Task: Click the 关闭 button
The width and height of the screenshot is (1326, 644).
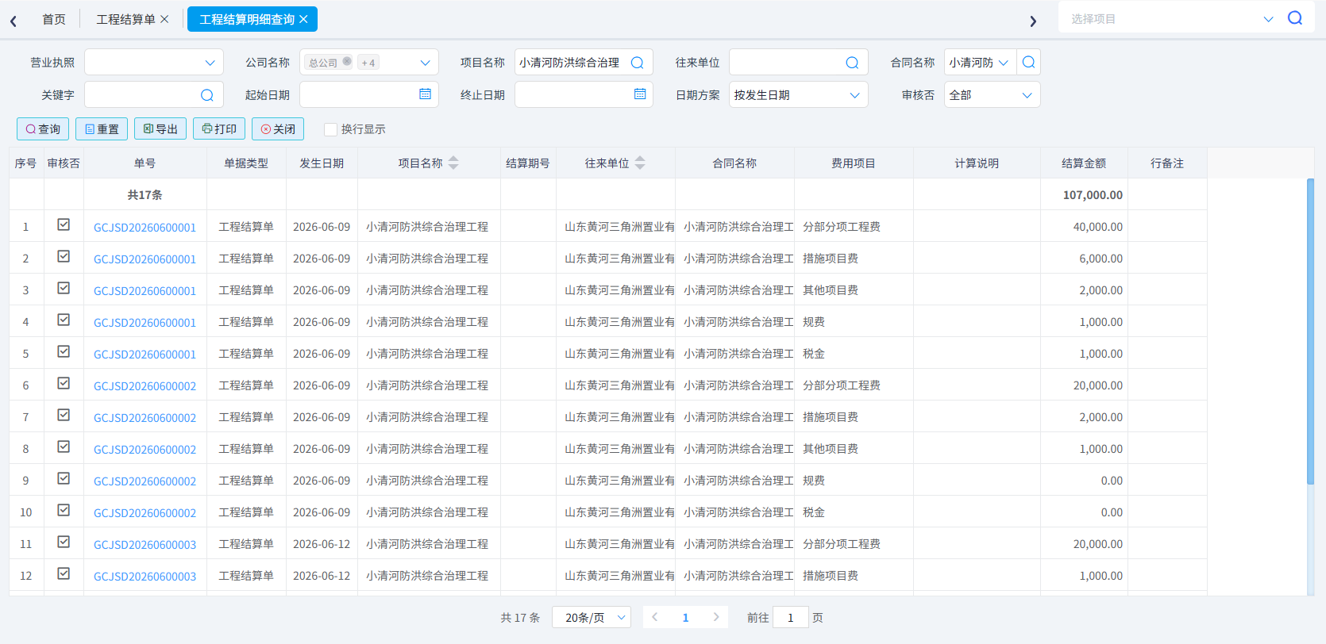Action: 278,129
